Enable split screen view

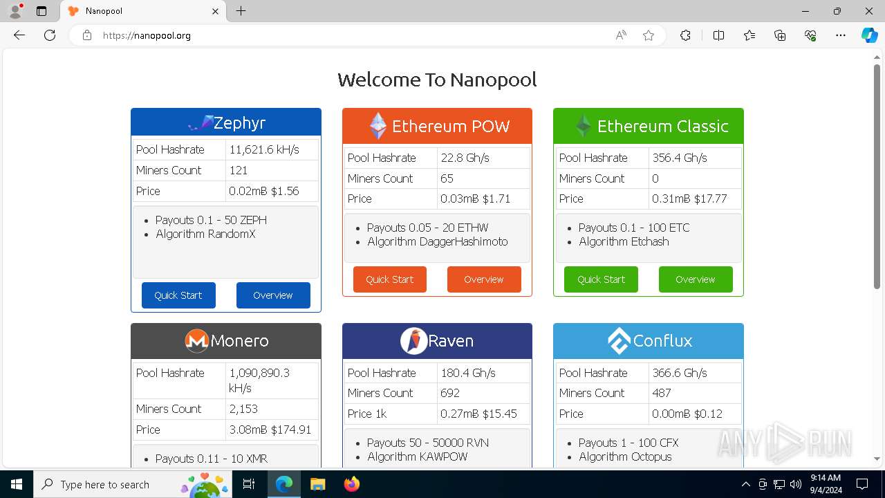tap(718, 35)
